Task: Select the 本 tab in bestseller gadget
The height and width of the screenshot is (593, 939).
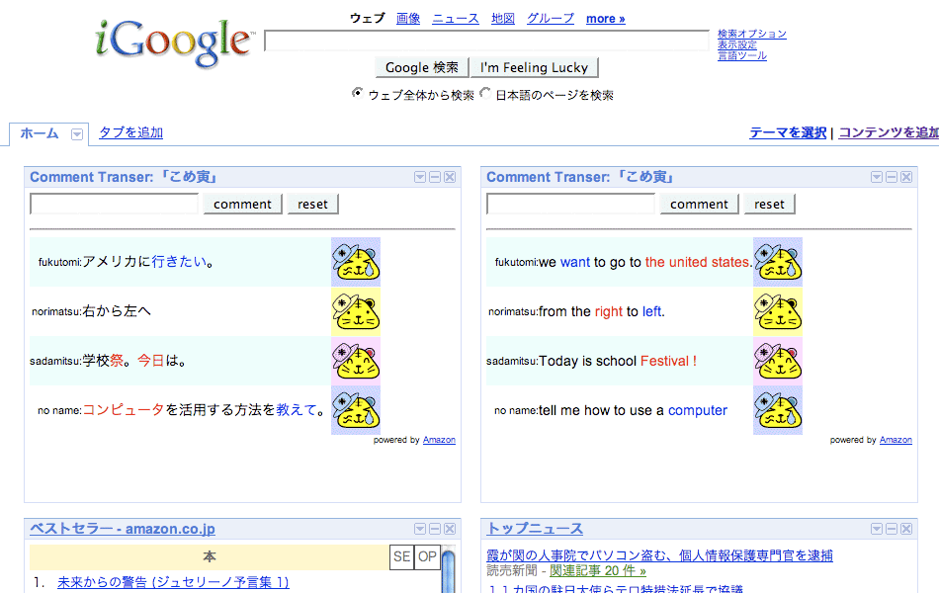Action: click(x=209, y=556)
